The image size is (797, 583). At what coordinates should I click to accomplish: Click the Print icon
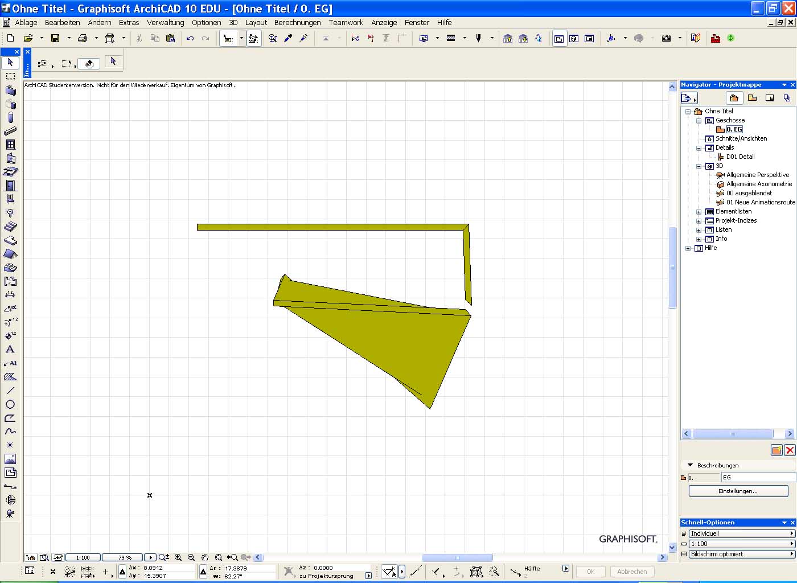(x=83, y=38)
